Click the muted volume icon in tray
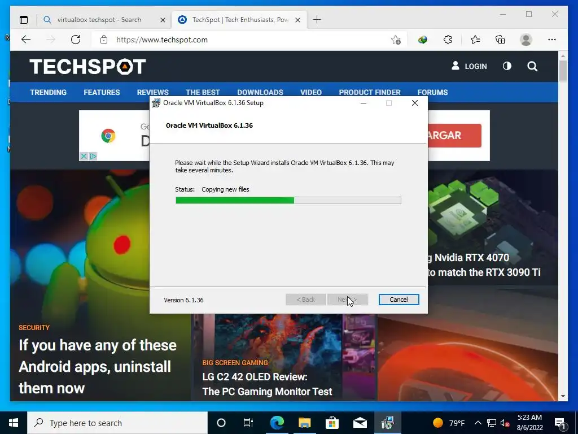 (x=505, y=423)
